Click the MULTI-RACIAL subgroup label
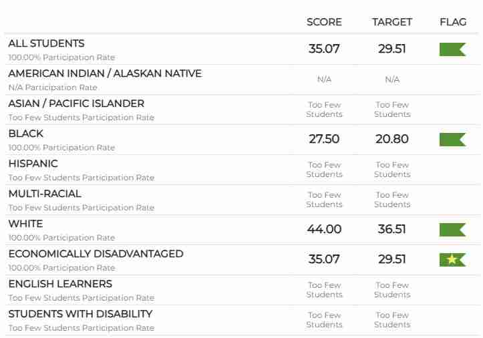The image size is (483, 338). (45, 194)
